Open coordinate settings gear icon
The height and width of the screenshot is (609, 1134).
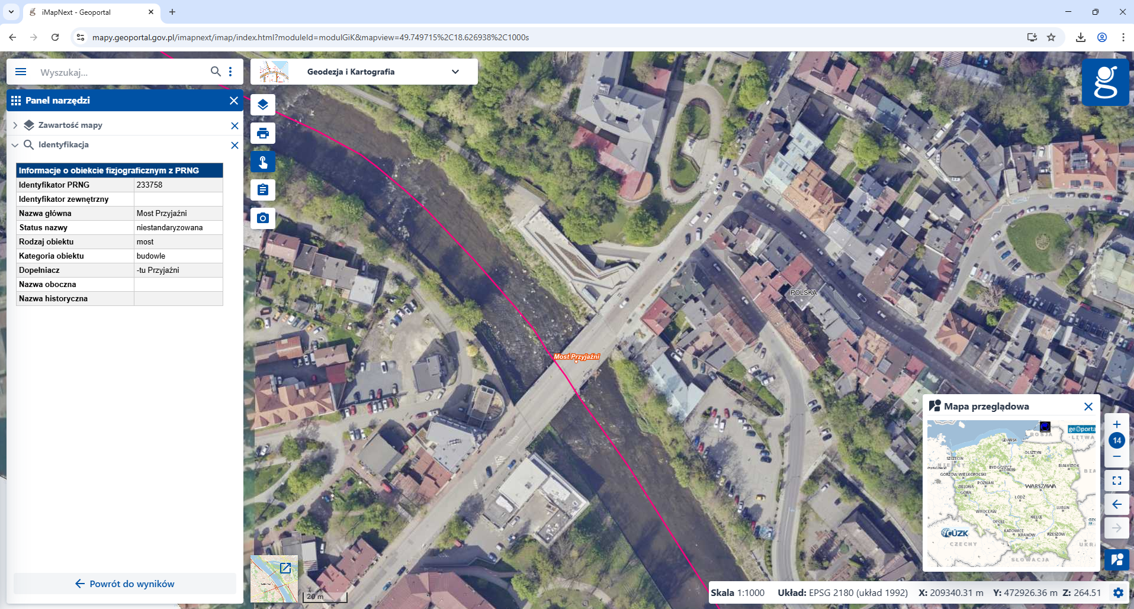pyautogui.click(x=1118, y=592)
